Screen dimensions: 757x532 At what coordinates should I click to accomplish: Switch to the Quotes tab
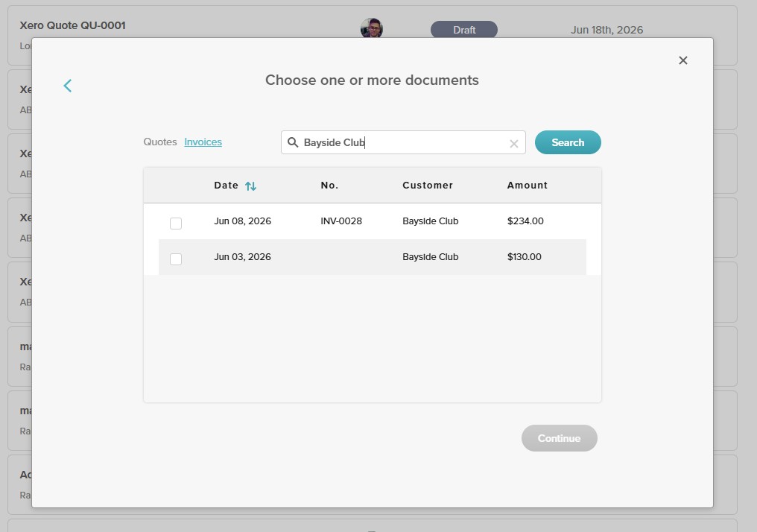(159, 142)
